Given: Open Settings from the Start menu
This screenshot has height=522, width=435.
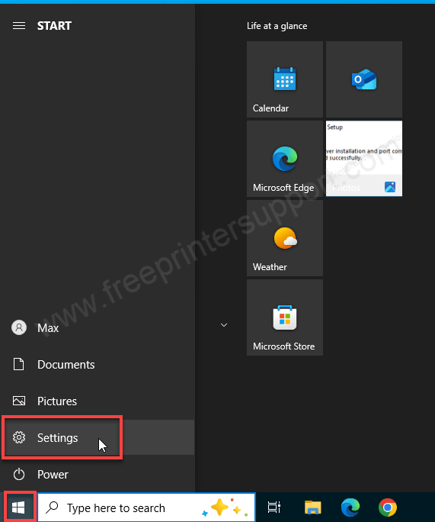Looking at the screenshot, I should point(97,437).
